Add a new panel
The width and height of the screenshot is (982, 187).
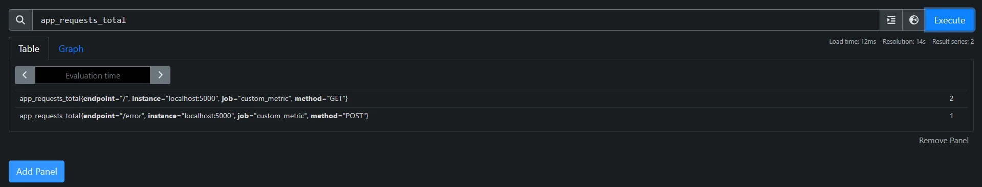pos(36,171)
